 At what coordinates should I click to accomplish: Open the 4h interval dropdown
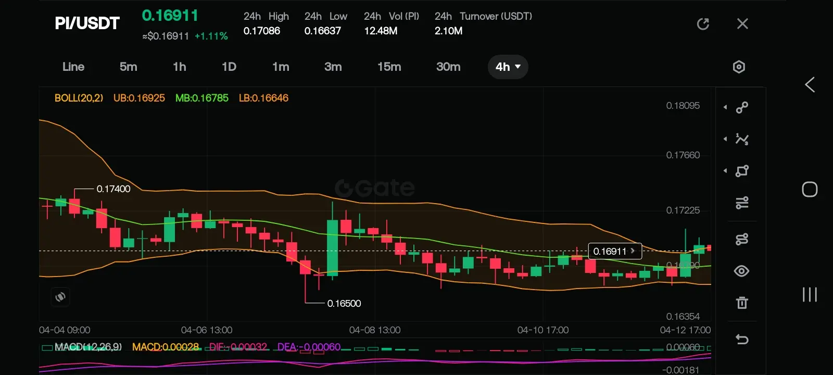pos(508,67)
